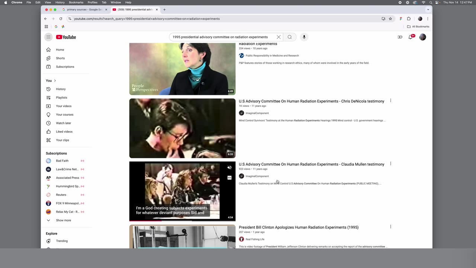Open more options for the Bill Clinton video
The image size is (476, 268).
click(390, 227)
